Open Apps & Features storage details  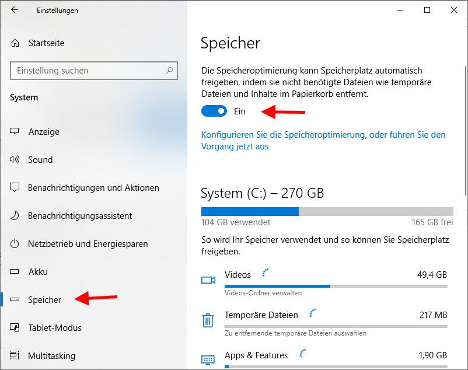click(x=256, y=355)
